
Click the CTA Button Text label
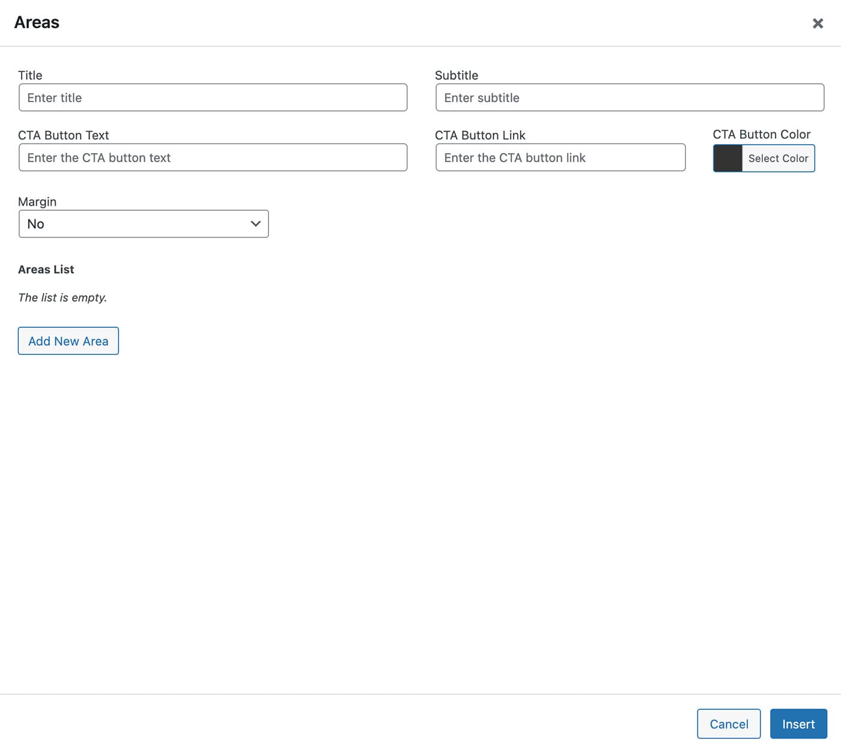[x=64, y=136]
